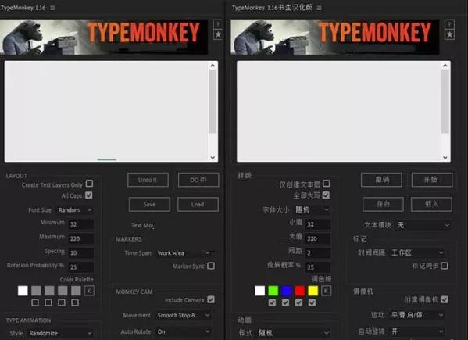Click the K palette button in right panel
Viewport: 468px width, 340px height.
(x=327, y=291)
